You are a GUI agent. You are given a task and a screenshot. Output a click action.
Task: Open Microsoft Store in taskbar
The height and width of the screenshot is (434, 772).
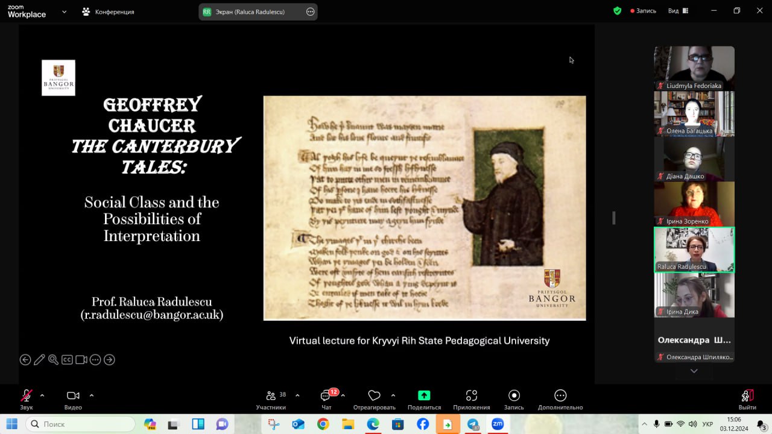[397, 424]
